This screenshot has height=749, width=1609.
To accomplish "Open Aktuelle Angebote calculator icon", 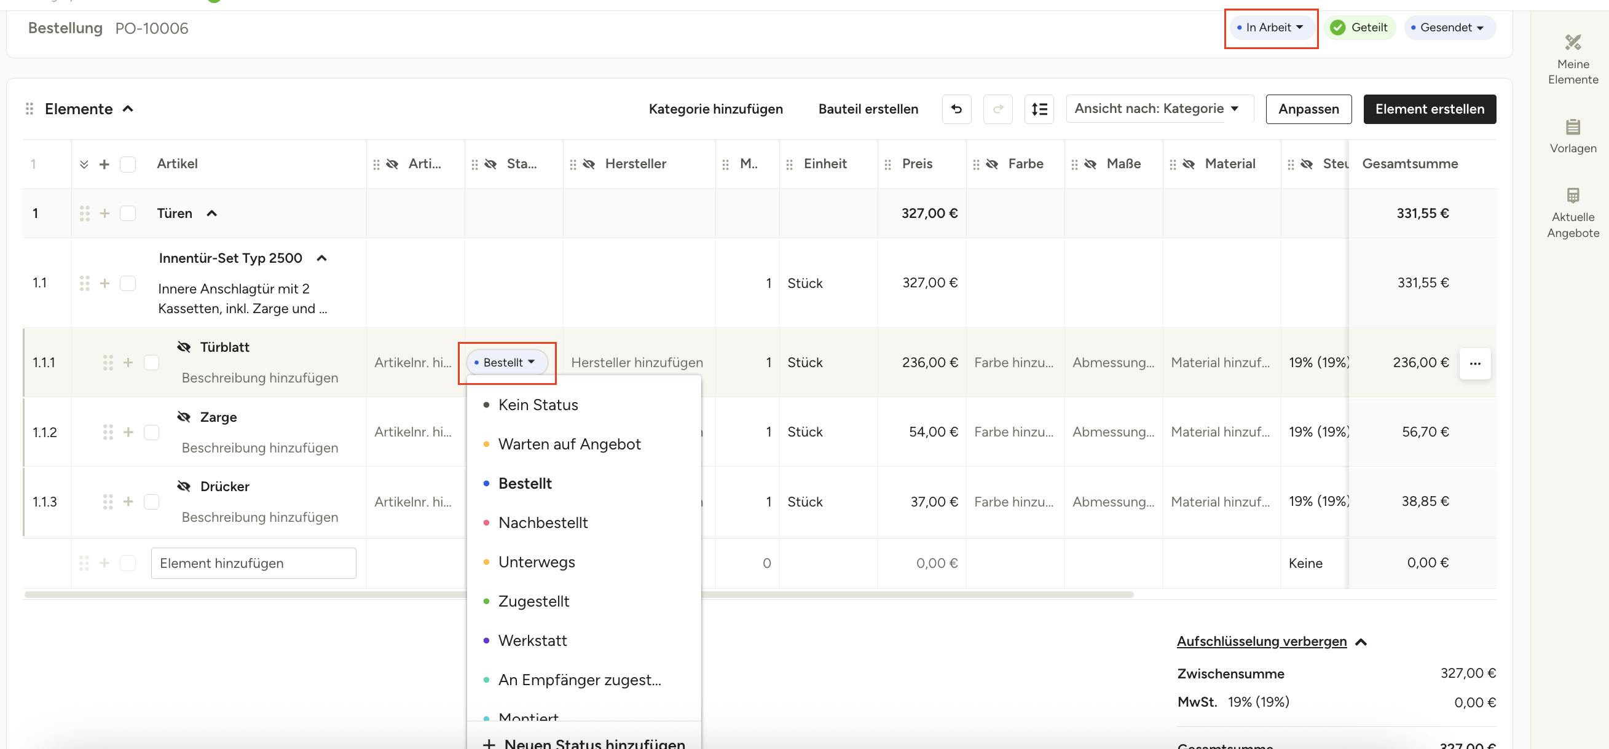I will (x=1572, y=195).
